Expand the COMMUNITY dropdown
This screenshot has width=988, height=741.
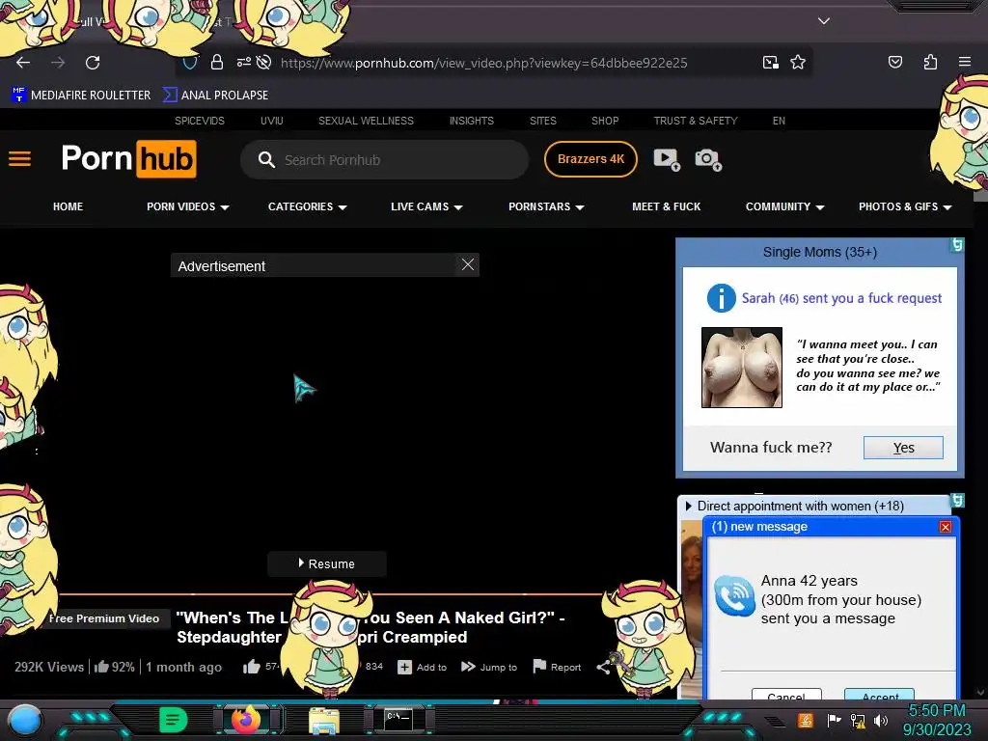coord(784,206)
